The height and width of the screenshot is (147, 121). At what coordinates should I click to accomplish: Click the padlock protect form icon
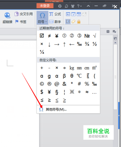[x=79, y=22]
